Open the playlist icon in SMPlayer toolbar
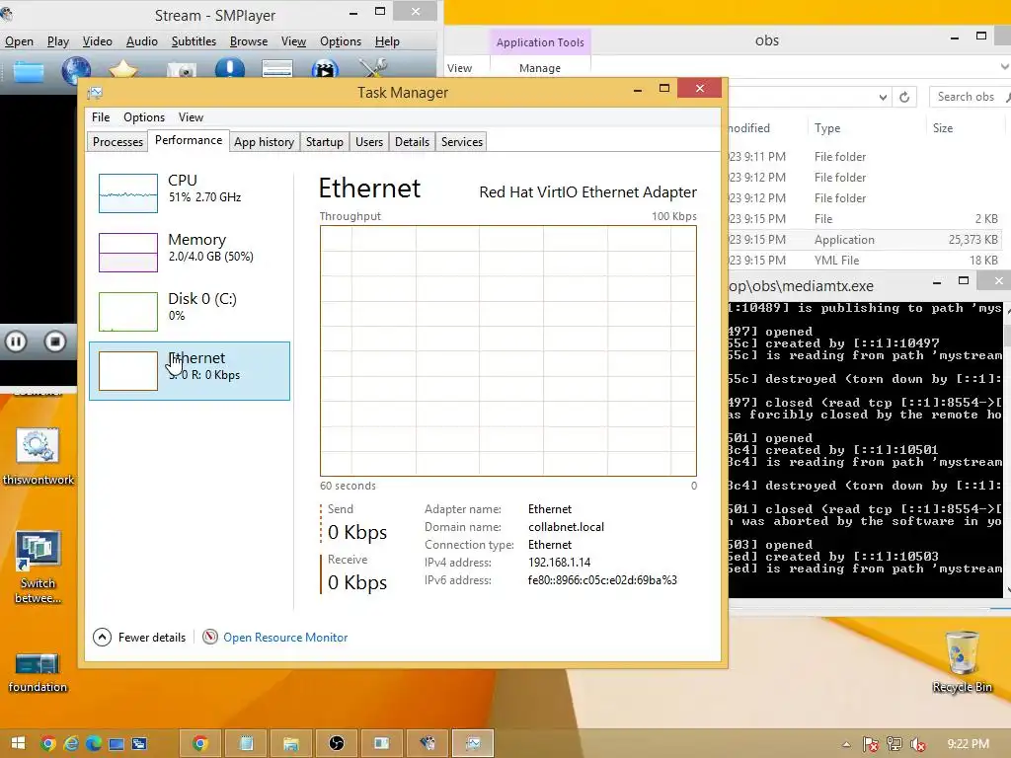Viewport: 1011px width, 758px height. [277, 69]
